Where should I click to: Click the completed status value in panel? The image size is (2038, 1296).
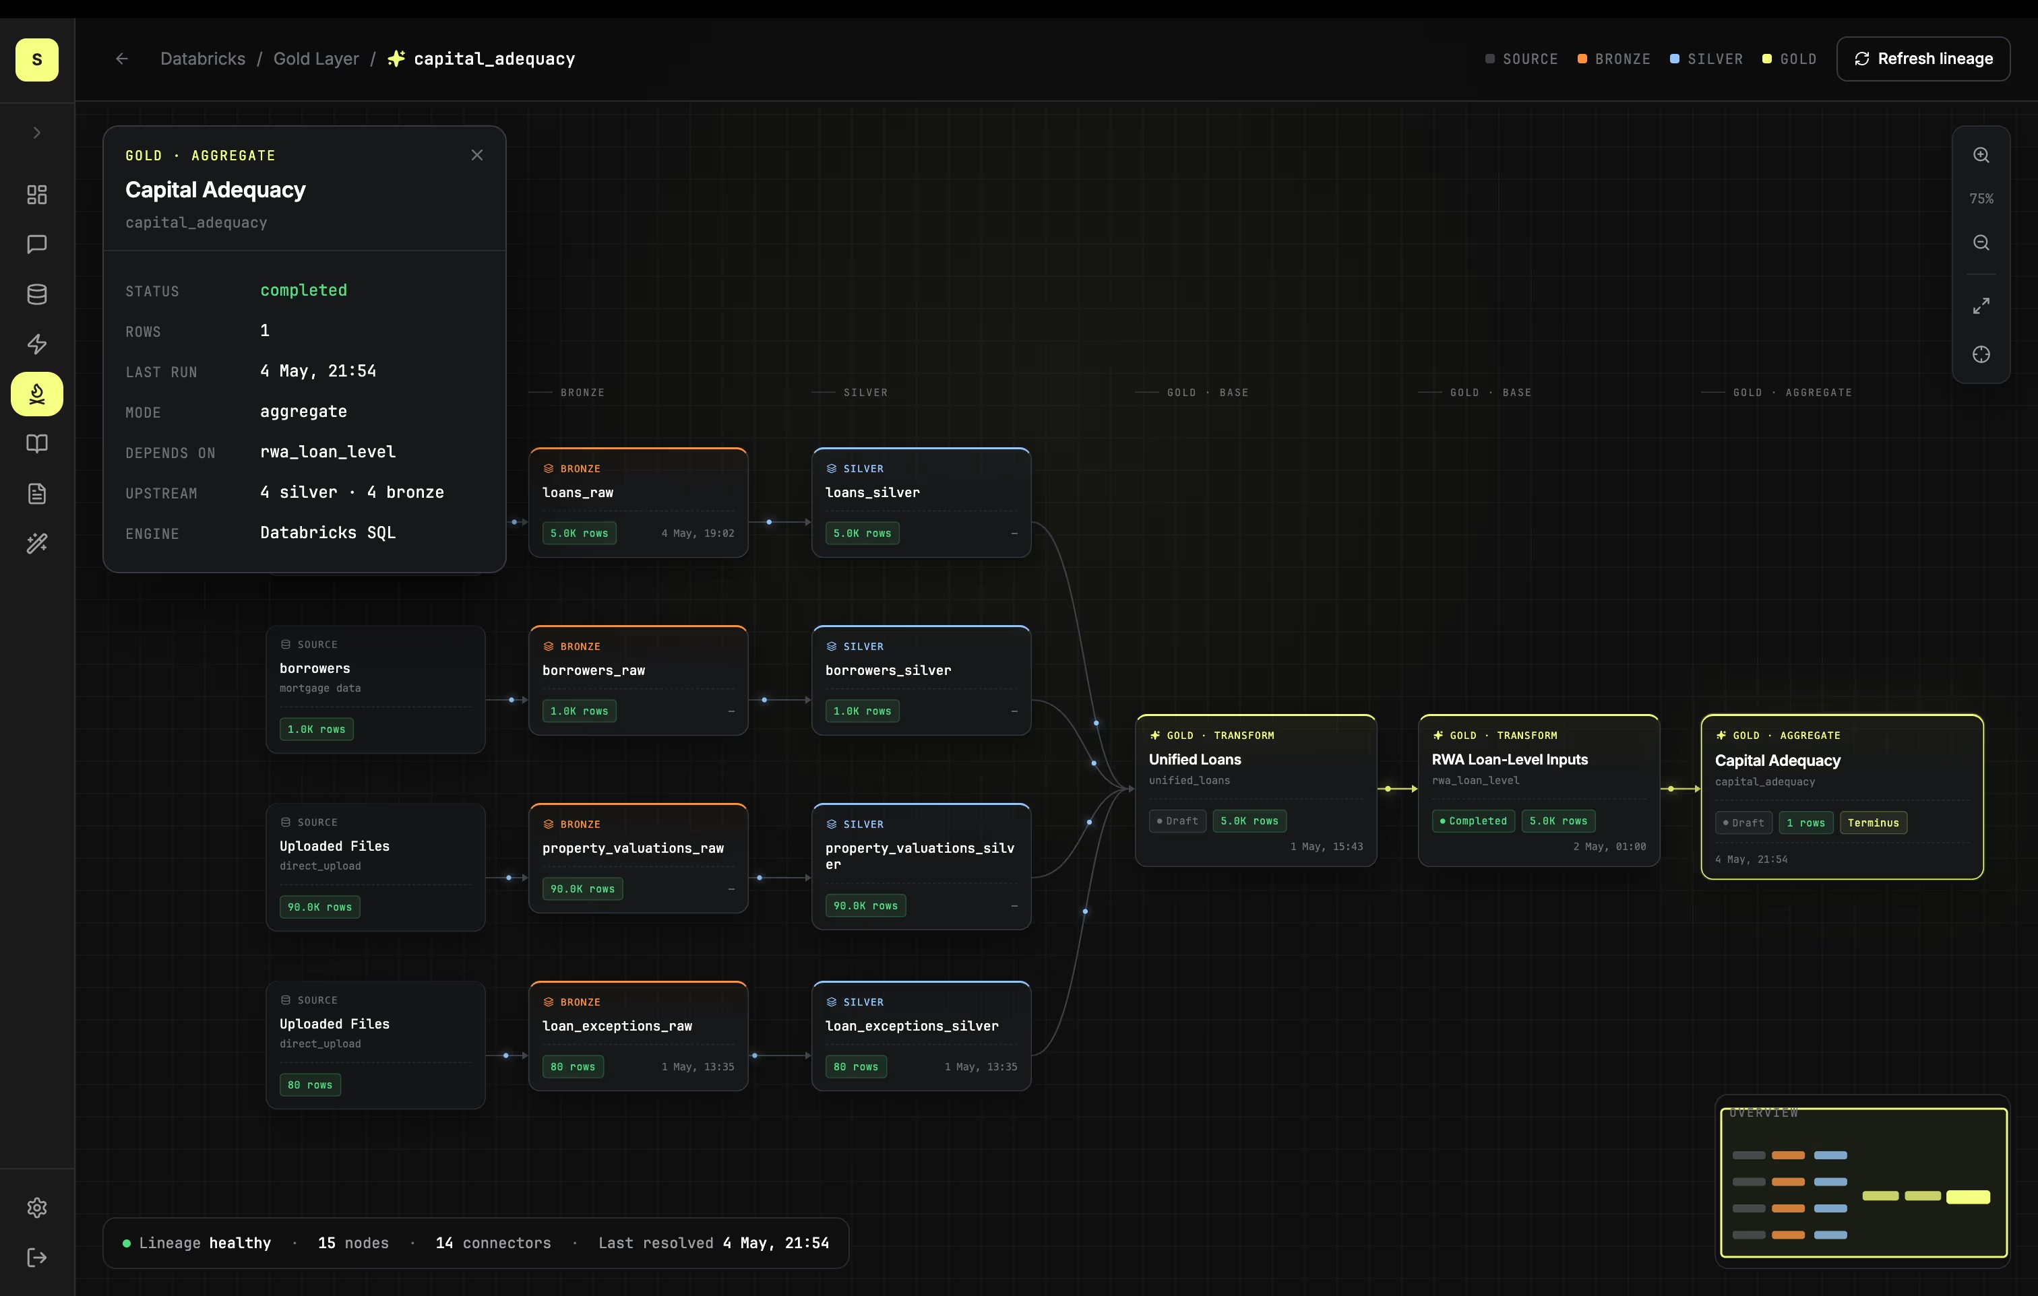303,290
